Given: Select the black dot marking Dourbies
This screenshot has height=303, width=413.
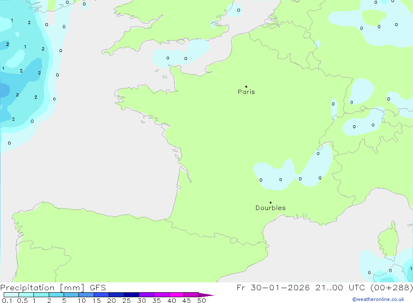Looking at the screenshot, I should click(271, 203).
